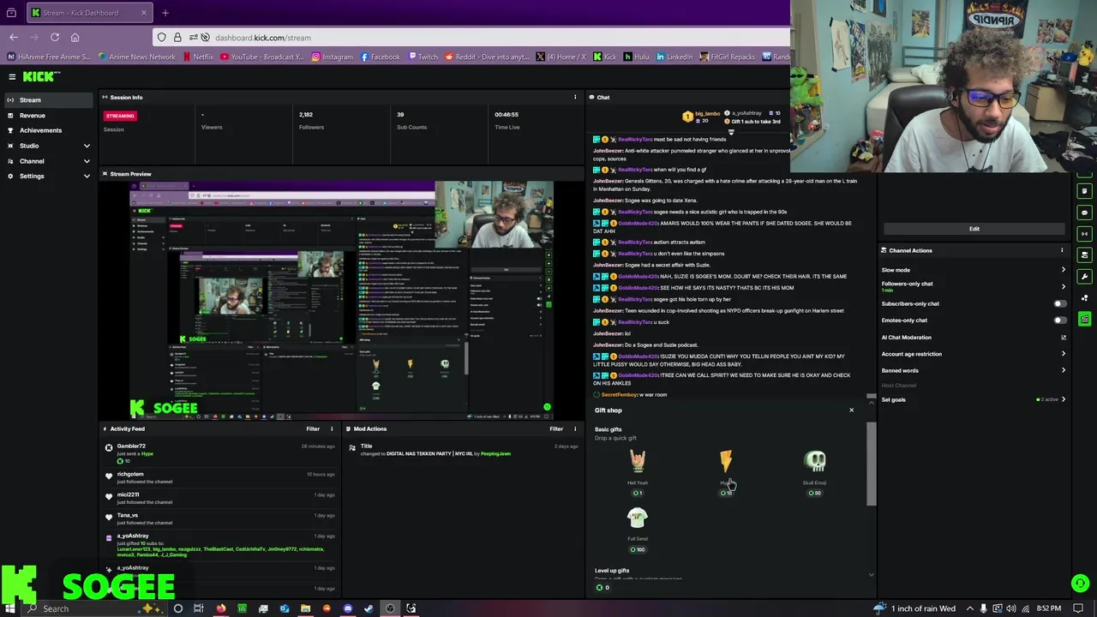Send the Skull Emoji gift
The width and height of the screenshot is (1097, 617).
click(814, 472)
